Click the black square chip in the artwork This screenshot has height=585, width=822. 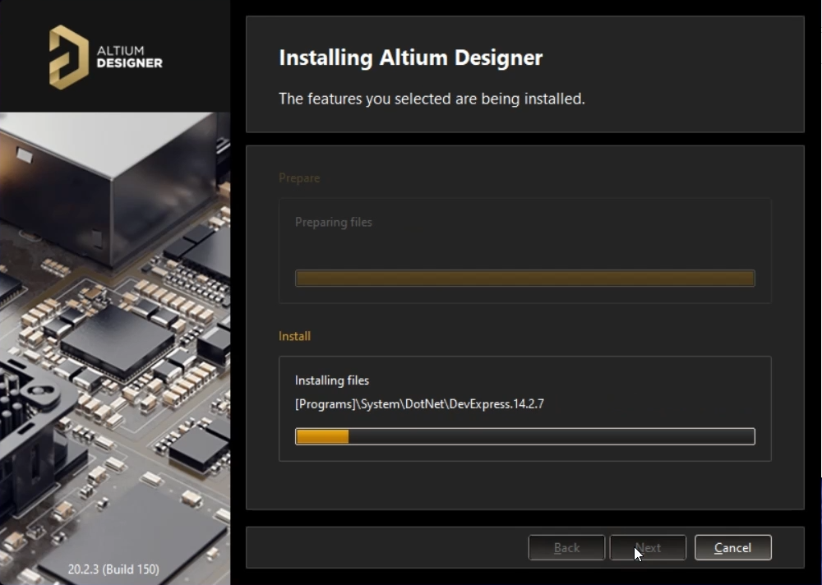(x=117, y=339)
